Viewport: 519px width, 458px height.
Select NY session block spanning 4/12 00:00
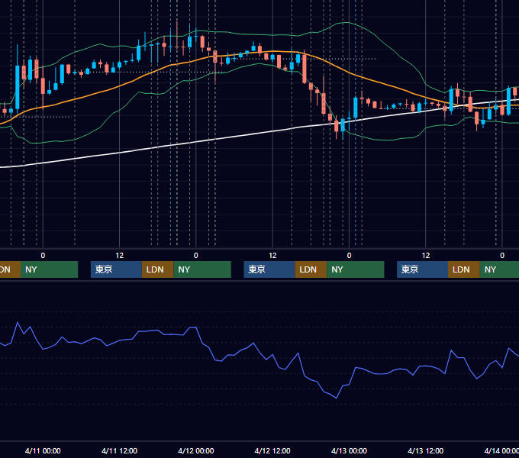pyautogui.click(x=202, y=269)
